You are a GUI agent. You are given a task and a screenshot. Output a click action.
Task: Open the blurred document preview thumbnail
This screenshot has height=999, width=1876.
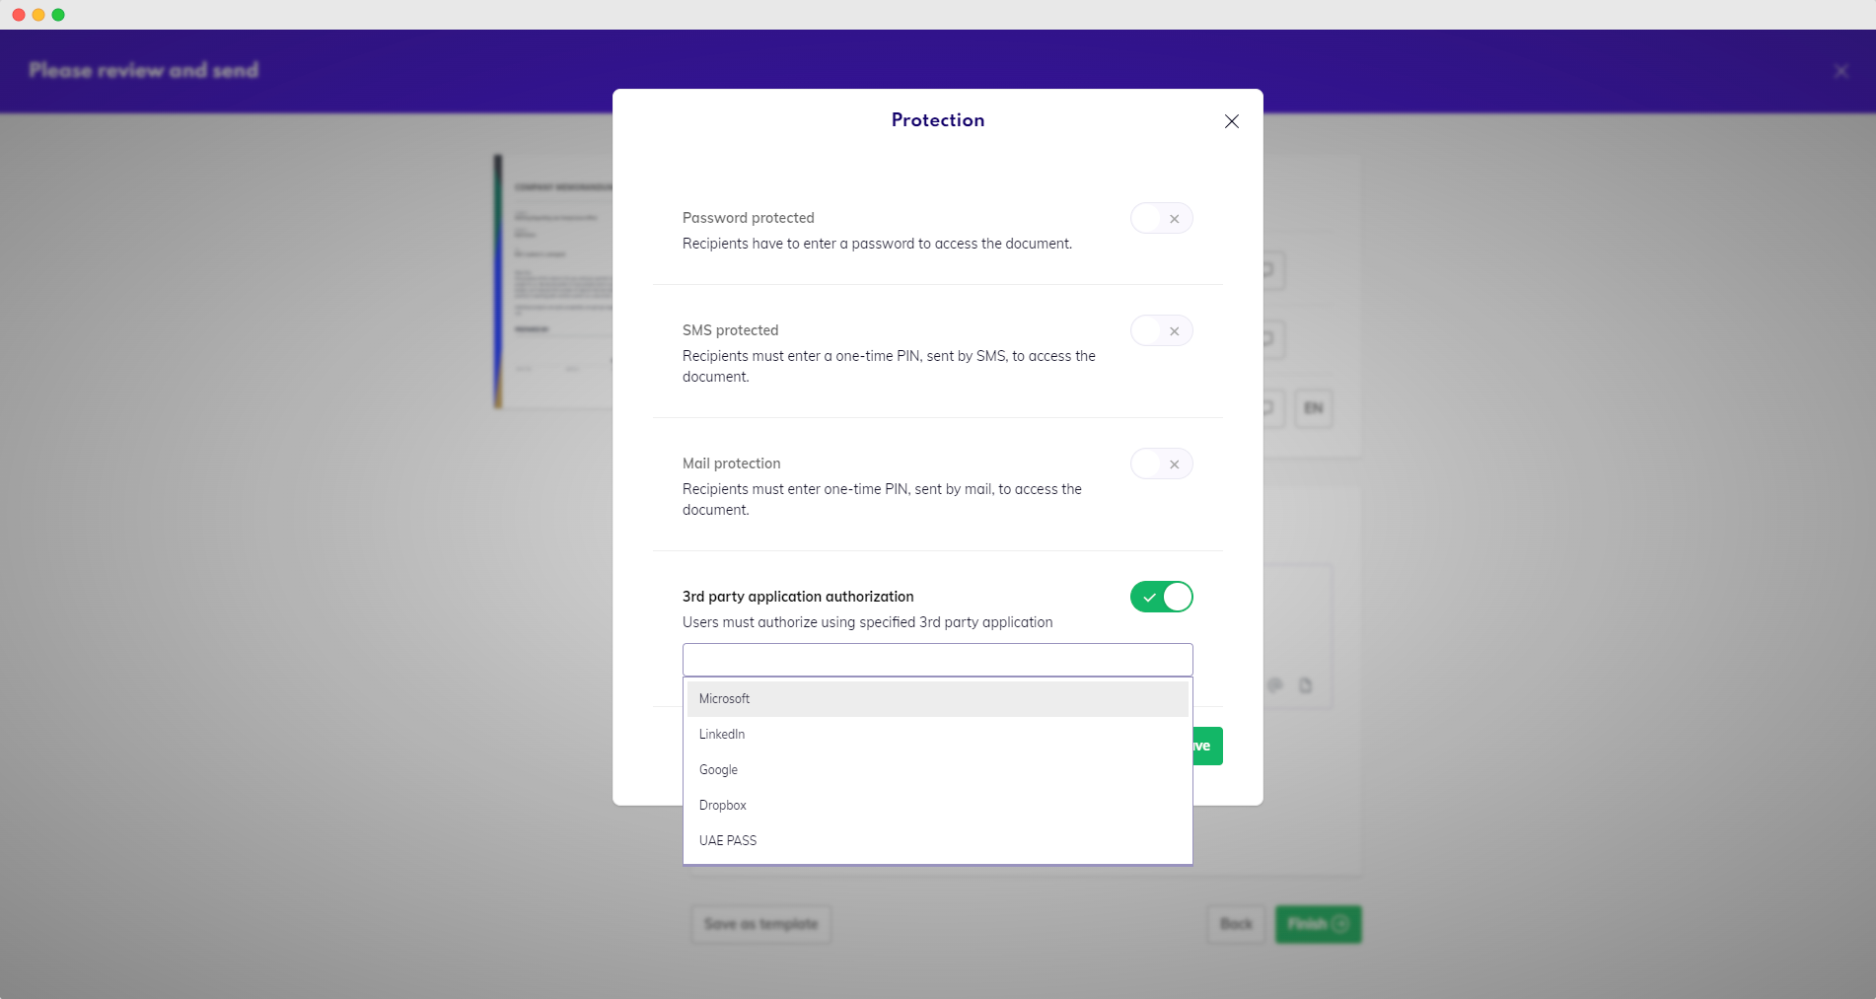[x=552, y=281]
